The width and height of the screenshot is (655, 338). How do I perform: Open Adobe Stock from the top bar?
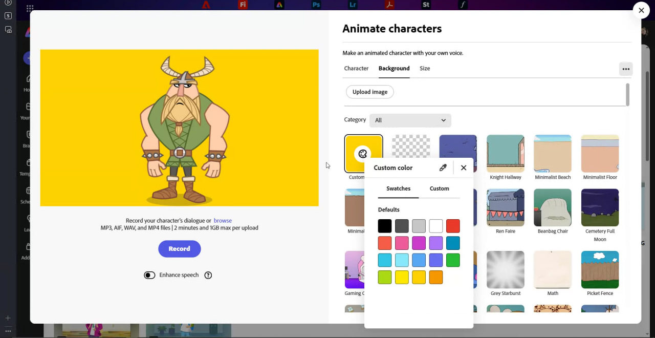pyautogui.click(x=426, y=5)
